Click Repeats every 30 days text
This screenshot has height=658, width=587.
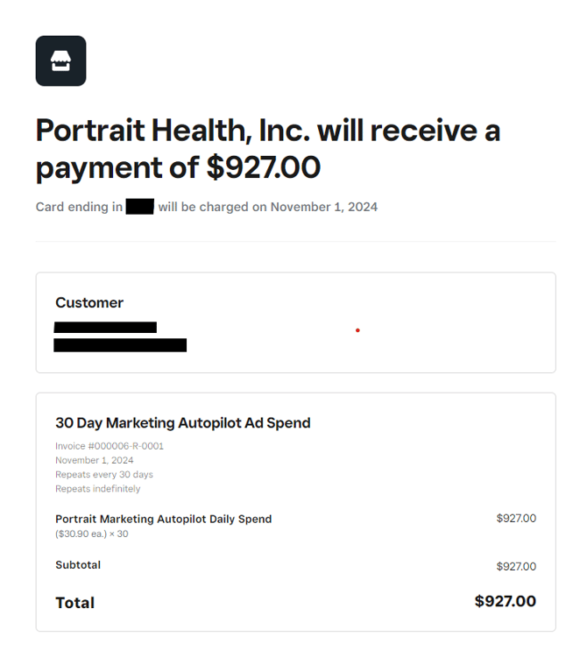point(104,475)
